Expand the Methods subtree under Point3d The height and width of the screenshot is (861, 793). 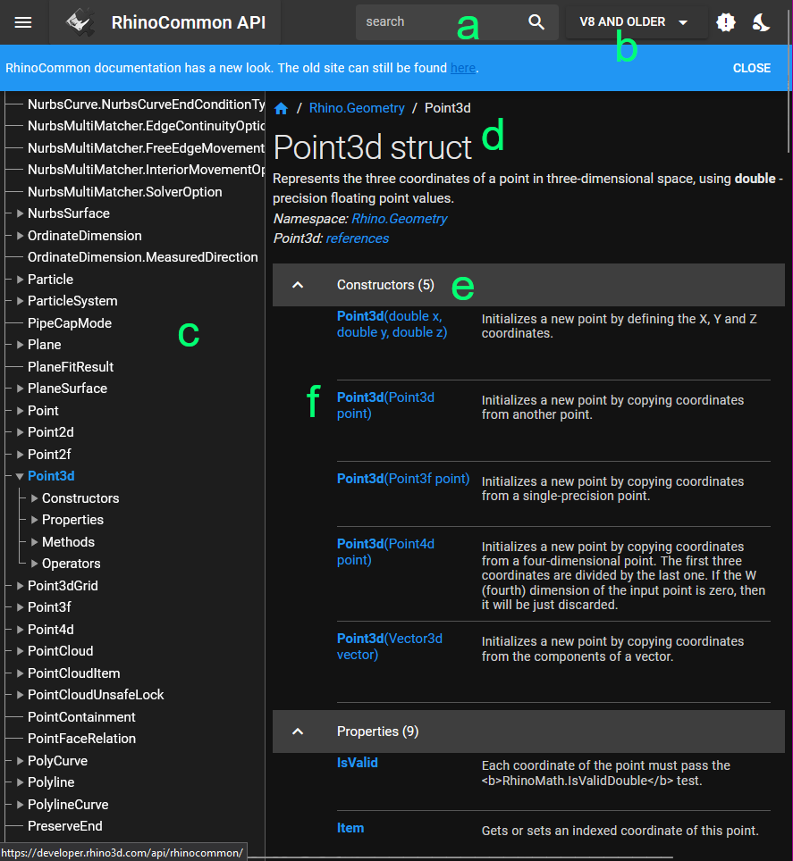pyautogui.click(x=35, y=542)
